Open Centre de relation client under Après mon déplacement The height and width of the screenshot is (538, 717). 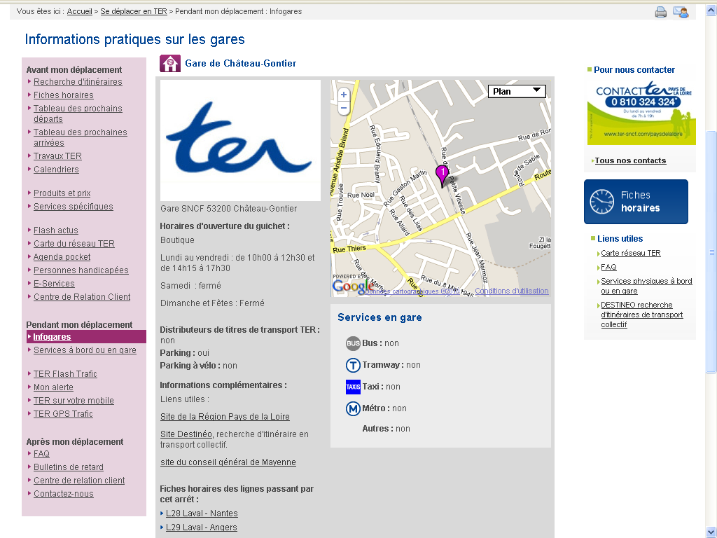(x=79, y=481)
